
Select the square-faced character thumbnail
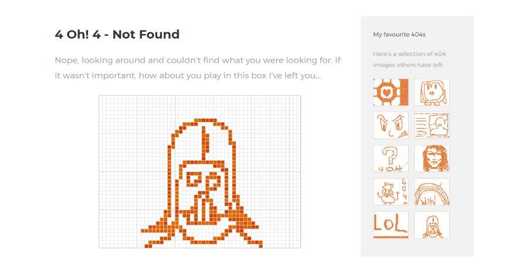(432, 92)
